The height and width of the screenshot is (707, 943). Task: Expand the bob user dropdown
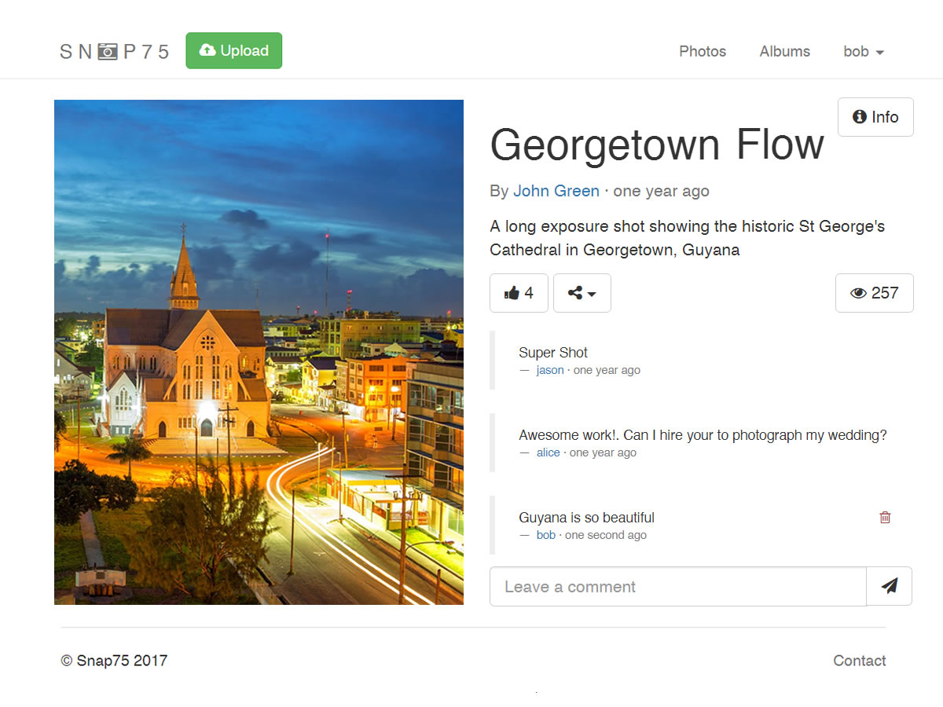[x=864, y=51]
